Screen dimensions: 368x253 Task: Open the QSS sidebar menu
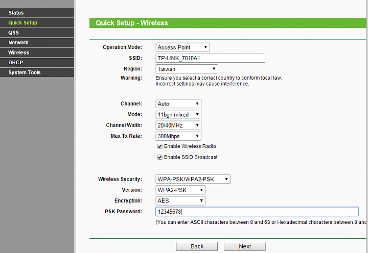pyautogui.click(x=37, y=33)
